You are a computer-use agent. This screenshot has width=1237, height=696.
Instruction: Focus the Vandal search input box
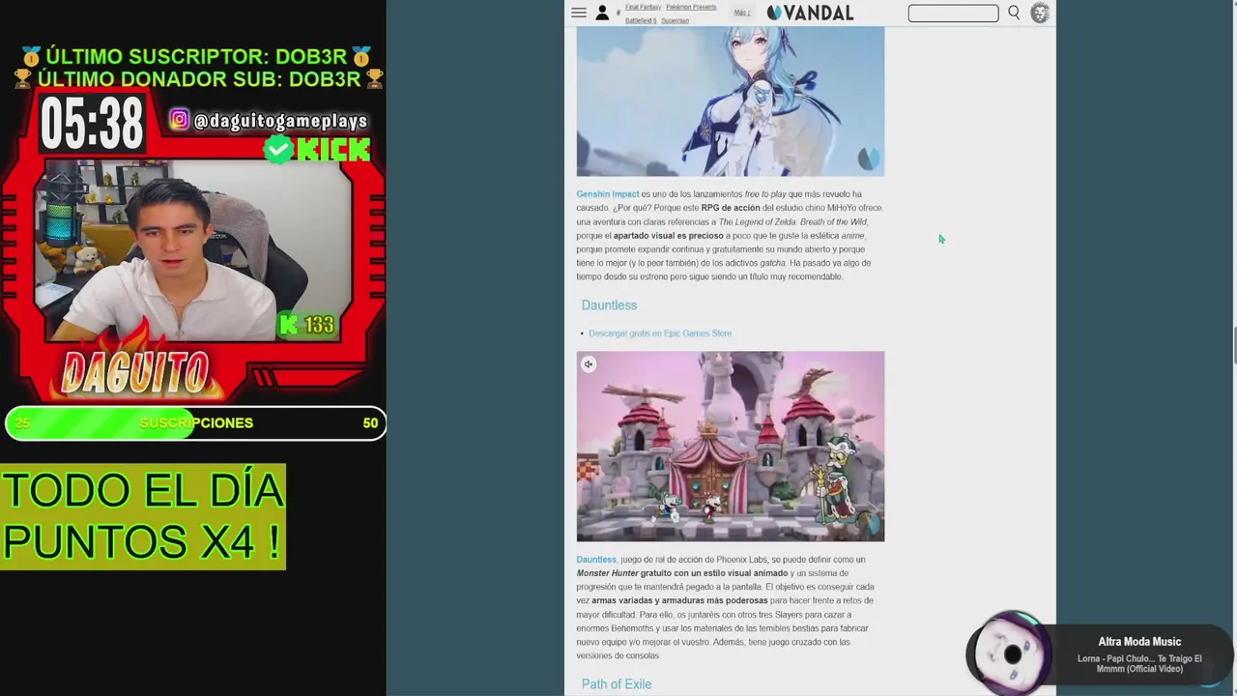pyautogui.click(x=953, y=13)
